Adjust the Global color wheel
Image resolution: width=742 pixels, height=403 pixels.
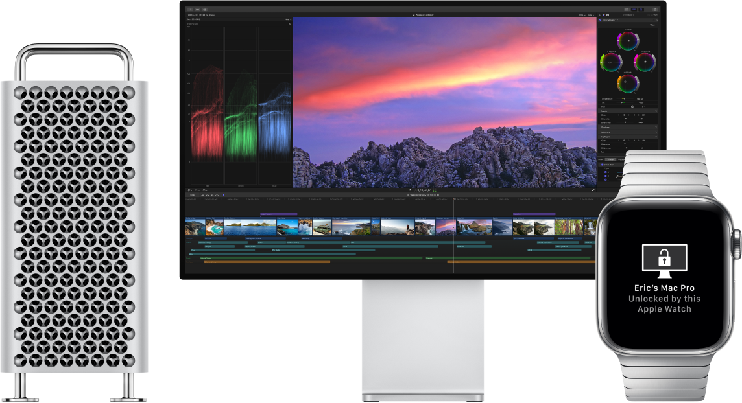(628, 41)
